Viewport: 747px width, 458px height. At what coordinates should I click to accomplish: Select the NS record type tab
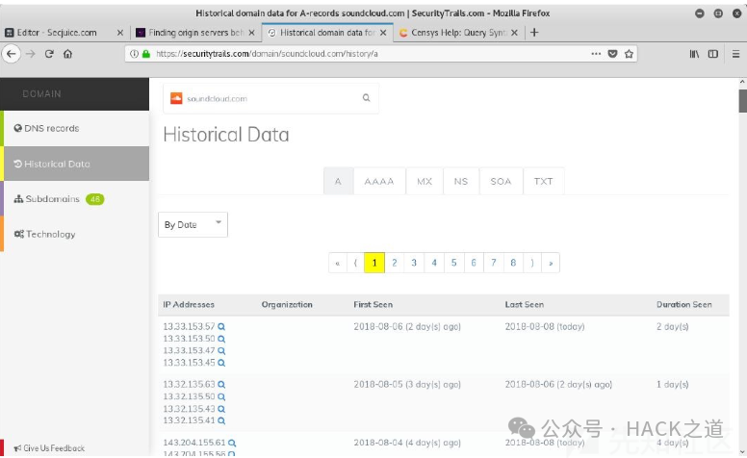[461, 181]
